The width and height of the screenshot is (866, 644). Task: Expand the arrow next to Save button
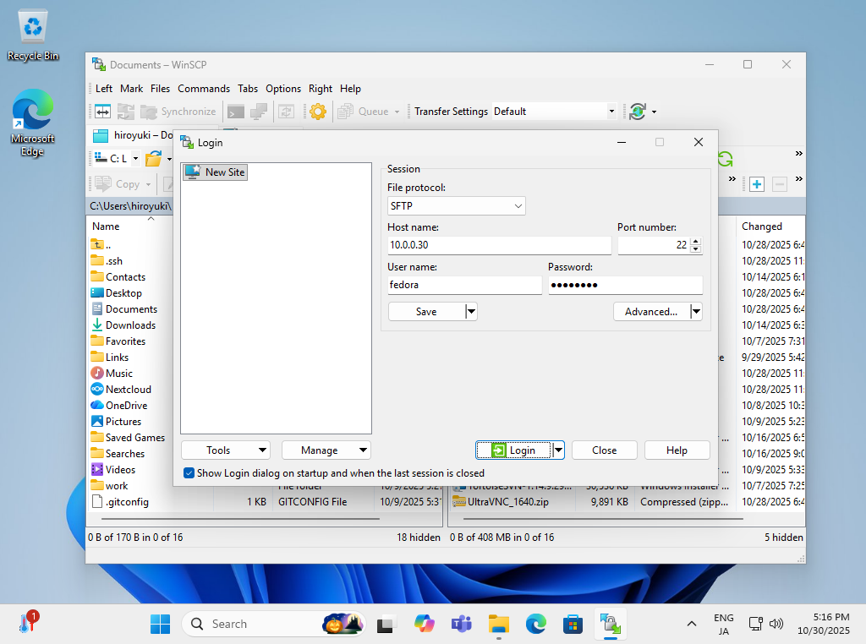pos(472,312)
